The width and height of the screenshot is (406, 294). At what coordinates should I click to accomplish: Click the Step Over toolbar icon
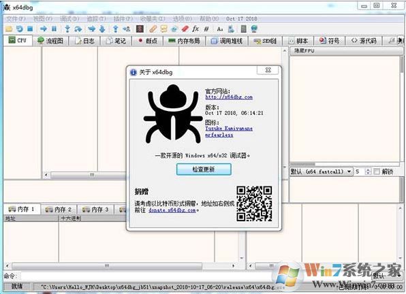point(78,29)
